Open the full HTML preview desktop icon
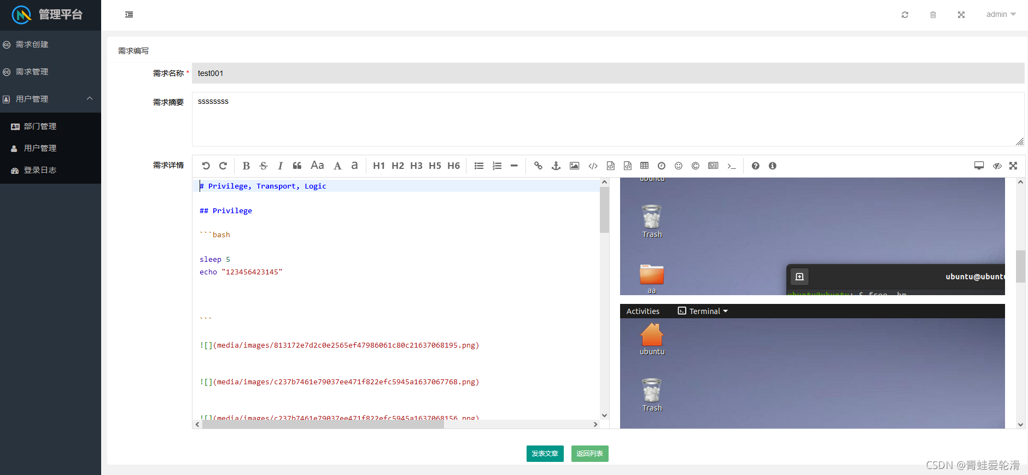1028x475 pixels. tap(979, 166)
